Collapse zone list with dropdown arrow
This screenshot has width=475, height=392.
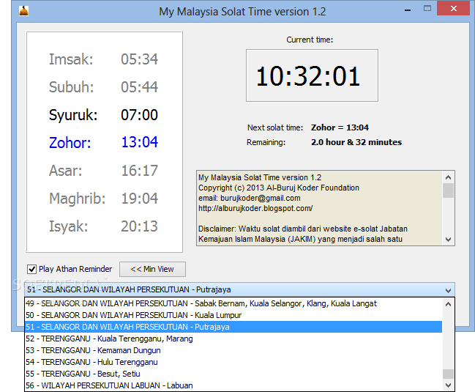point(449,290)
